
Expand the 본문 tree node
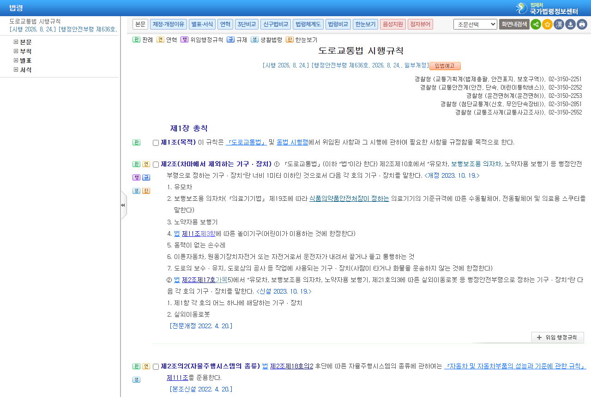16,42
